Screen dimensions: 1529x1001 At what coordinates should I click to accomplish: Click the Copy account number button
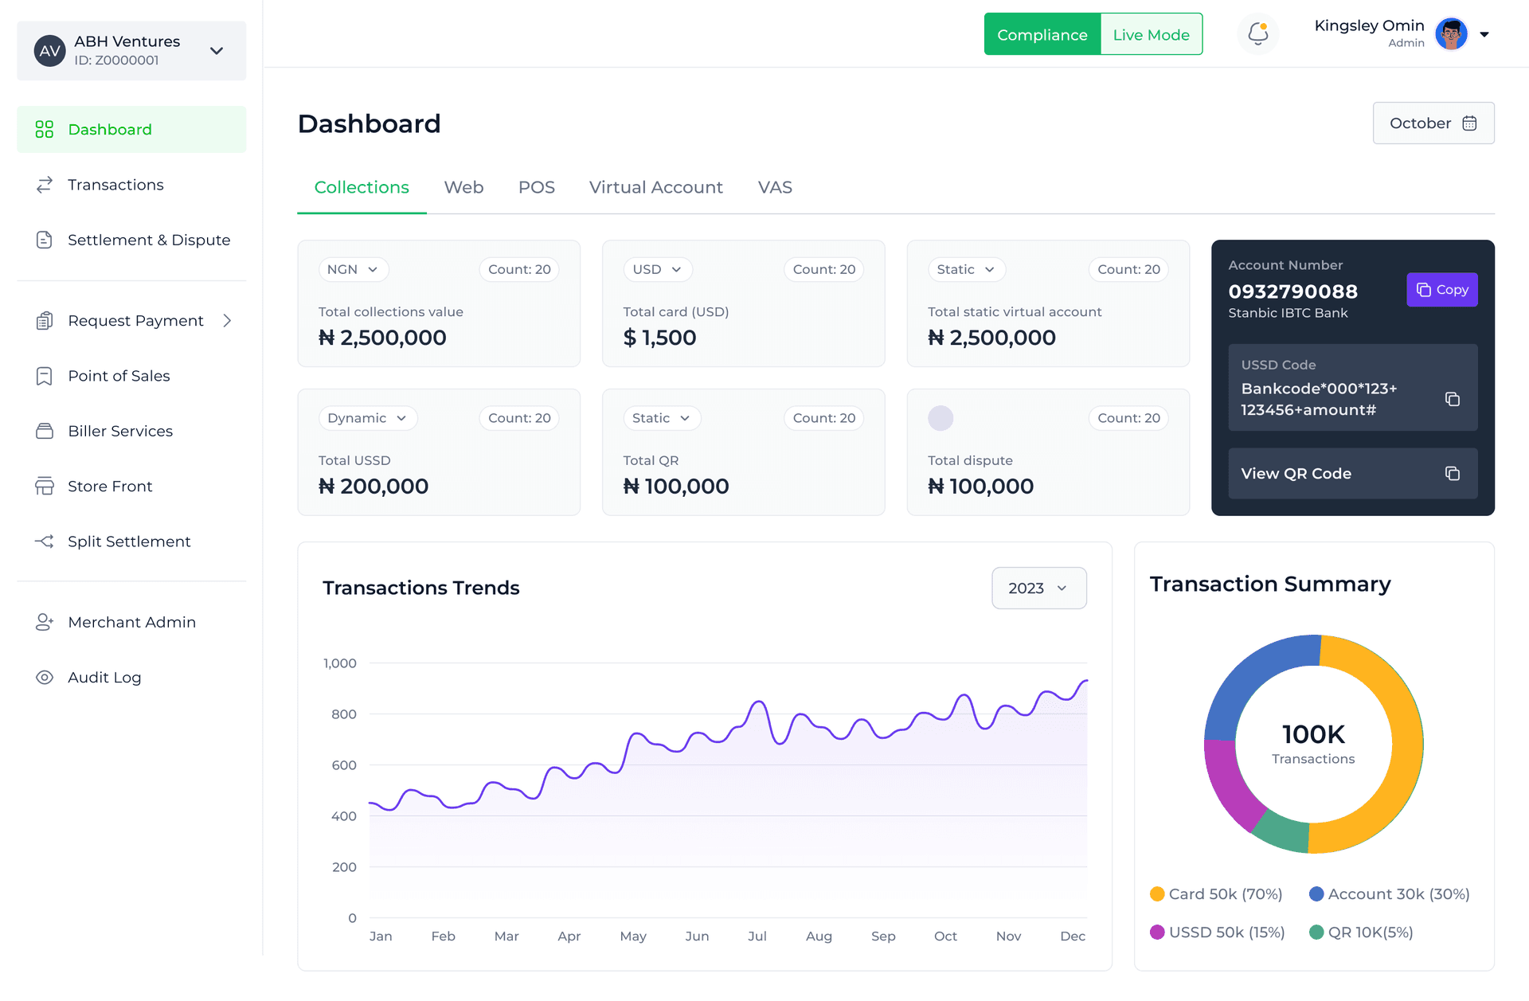pos(1441,290)
